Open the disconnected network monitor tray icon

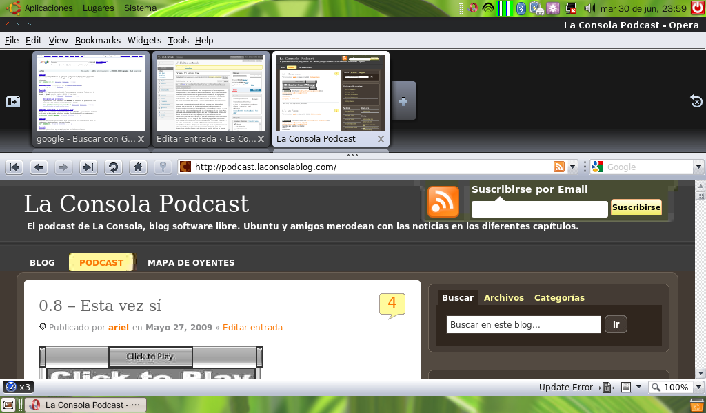571,8
